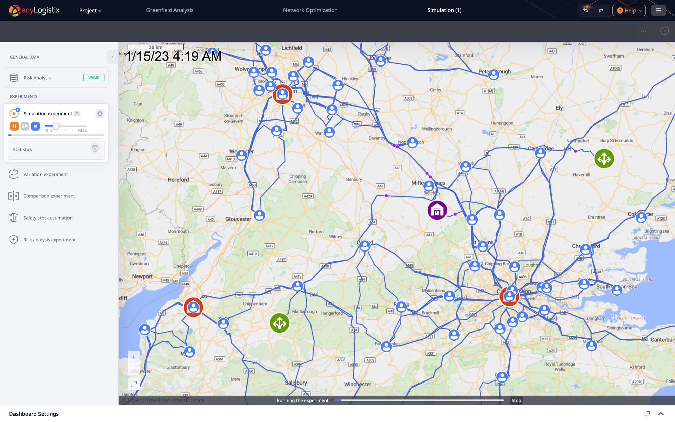
Task: Adjust the simulation speed slider
Action: point(56,126)
